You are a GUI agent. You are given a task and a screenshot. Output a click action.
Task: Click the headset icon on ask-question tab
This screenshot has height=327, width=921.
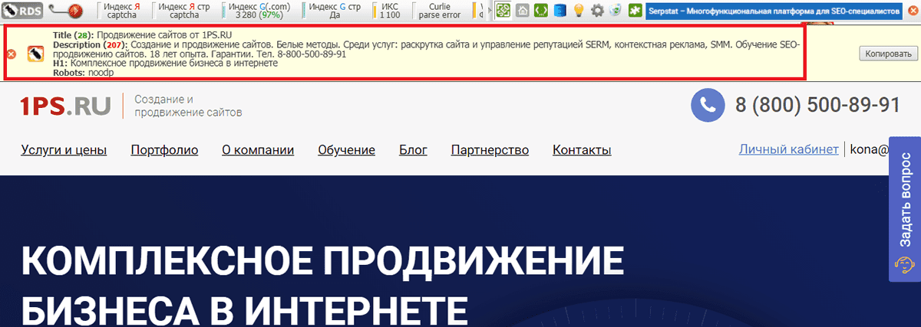(x=905, y=265)
